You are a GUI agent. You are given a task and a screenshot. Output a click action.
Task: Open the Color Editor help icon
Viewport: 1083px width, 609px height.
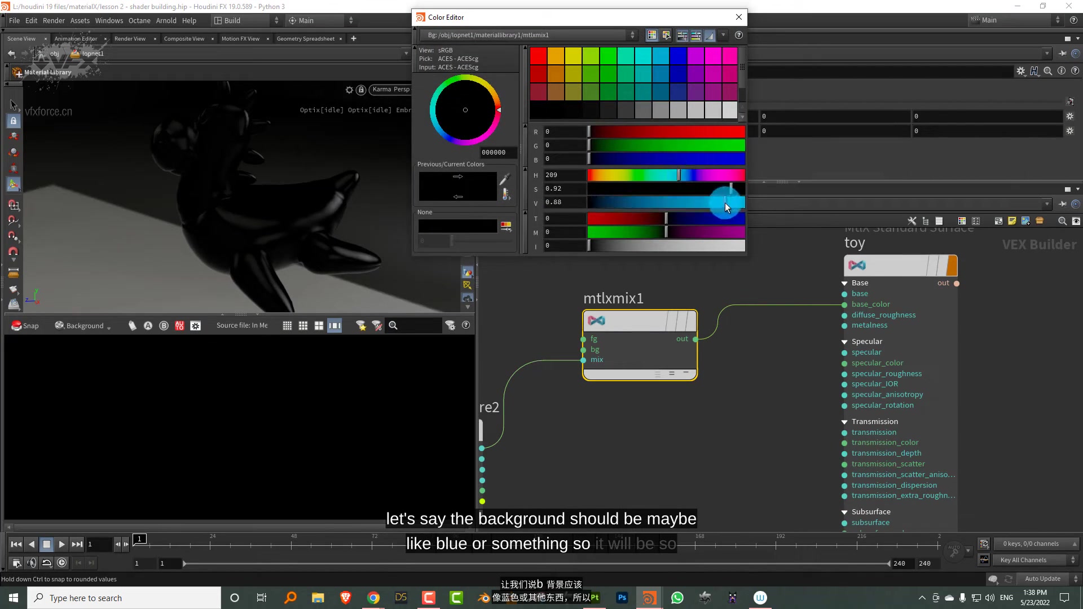[739, 35]
